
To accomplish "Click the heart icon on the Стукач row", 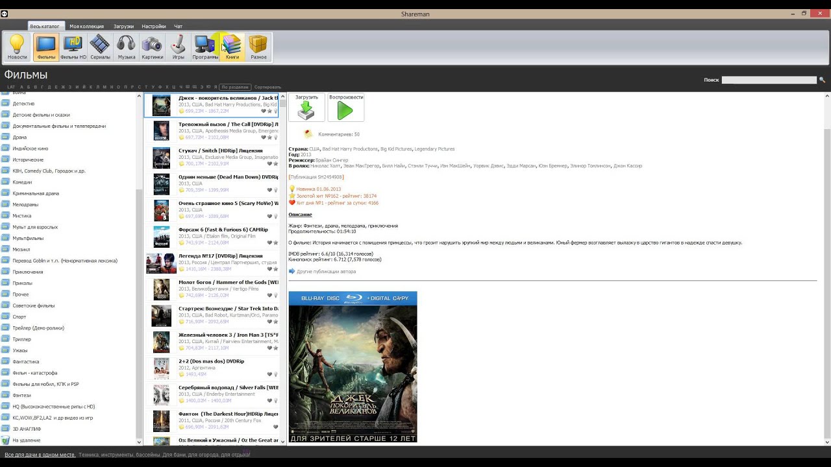I will (x=269, y=163).
